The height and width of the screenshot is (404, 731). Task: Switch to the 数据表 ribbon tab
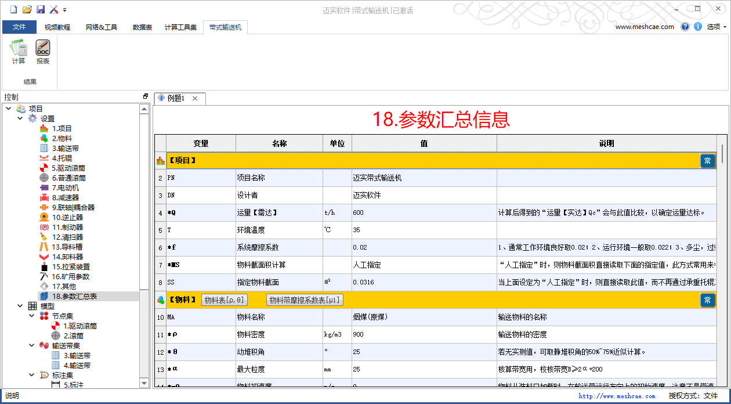[142, 27]
